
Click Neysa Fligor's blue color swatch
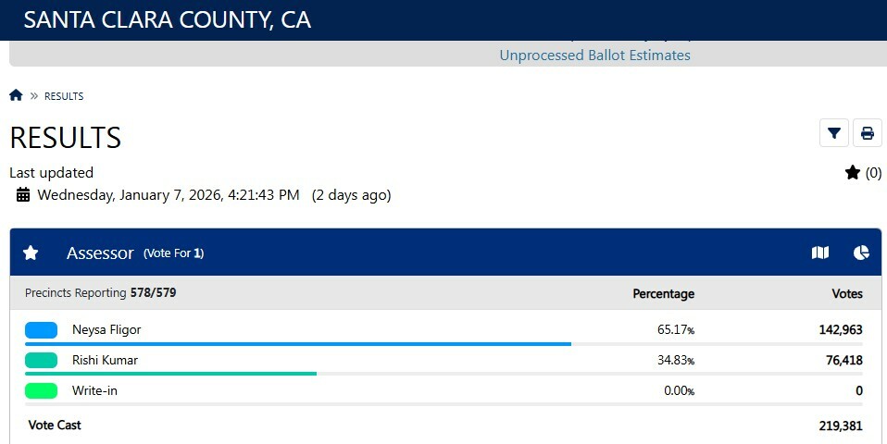[x=41, y=330]
